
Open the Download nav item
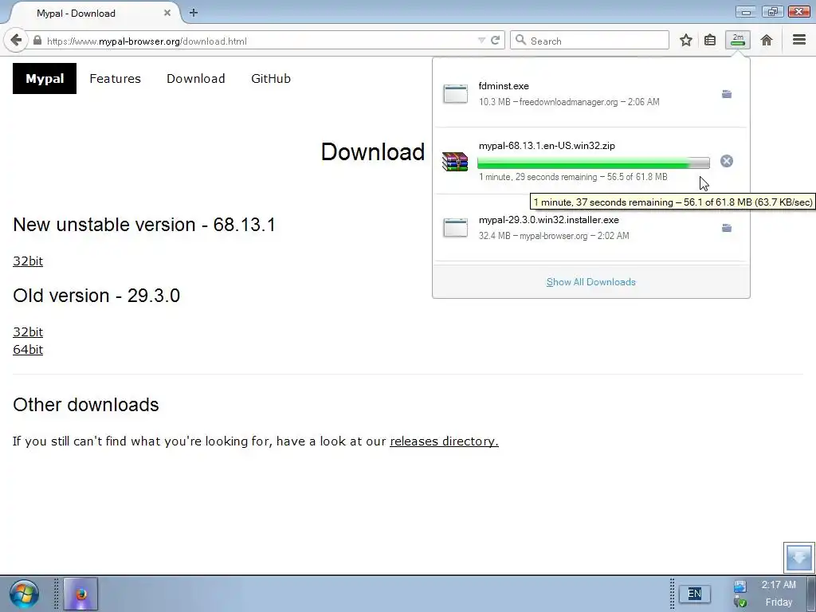point(196,79)
